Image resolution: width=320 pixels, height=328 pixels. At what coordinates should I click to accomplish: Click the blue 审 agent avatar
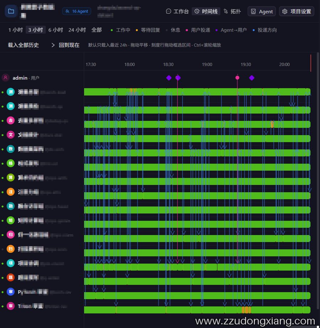(11, 292)
